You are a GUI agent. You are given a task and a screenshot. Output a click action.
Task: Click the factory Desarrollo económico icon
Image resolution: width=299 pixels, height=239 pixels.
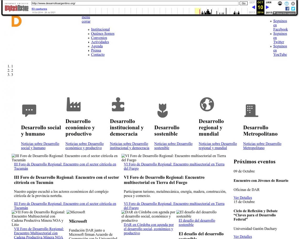point(74,104)
